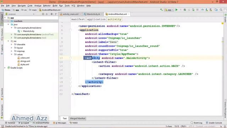Open the app run configuration dropdown
This screenshot has height=128, width=227.
click(x=169, y=10)
